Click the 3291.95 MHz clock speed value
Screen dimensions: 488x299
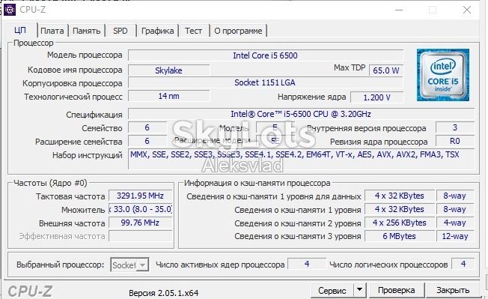point(141,196)
